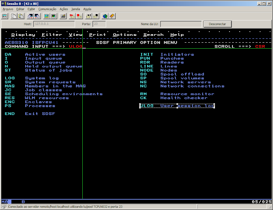Open the SDSF Print action bar menu

click(x=98, y=35)
